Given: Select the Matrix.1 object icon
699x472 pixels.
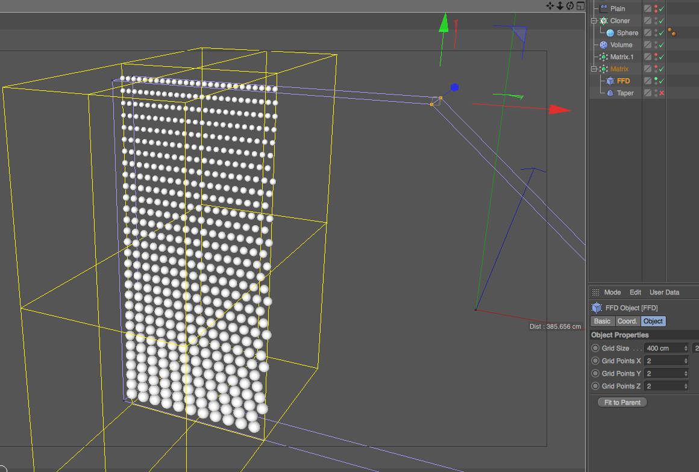Looking at the screenshot, I should [604, 57].
